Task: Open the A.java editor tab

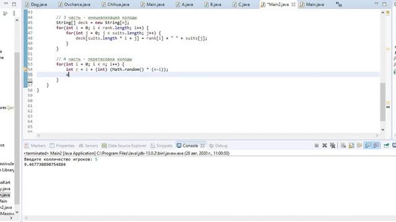Action: 184,4
